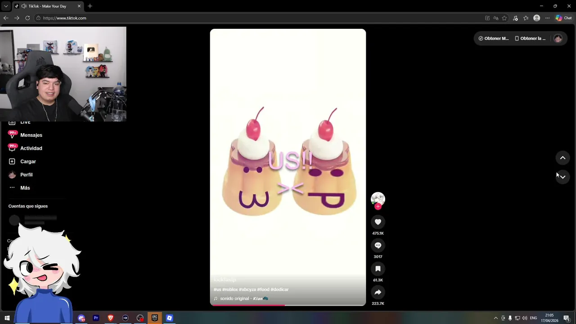576x324 pixels.
Task: Open Brave browser from the taskbar
Action: [111, 318]
